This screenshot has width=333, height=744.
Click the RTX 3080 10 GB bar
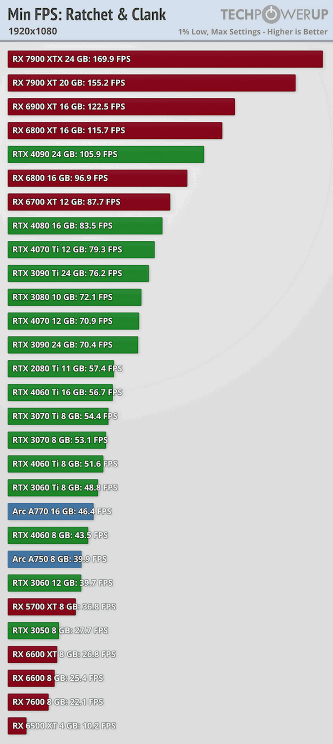pyautogui.click(x=75, y=297)
